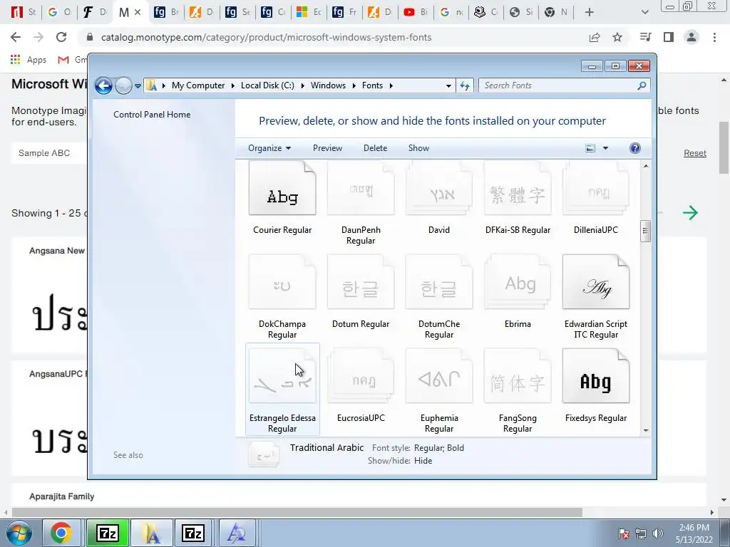This screenshot has width=730, height=547.
Task: Click the Fonts list scroll down arrow
Action: [646, 430]
